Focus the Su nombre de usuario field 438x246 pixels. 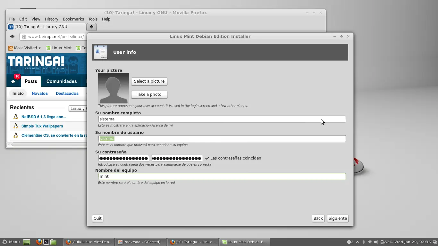(222, 139)
